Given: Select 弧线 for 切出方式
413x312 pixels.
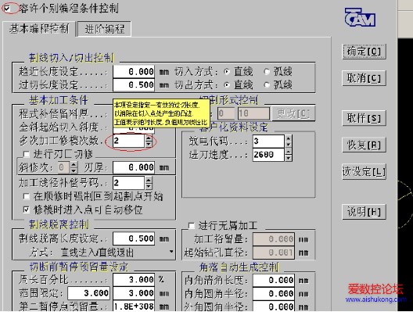Looking at the screenshot, I should point(267,85).
